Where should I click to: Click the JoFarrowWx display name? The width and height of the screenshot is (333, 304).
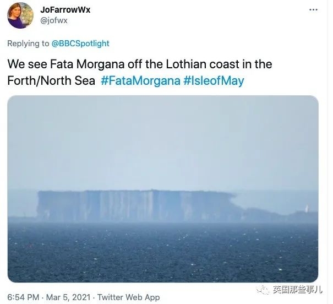click(65, 10)
